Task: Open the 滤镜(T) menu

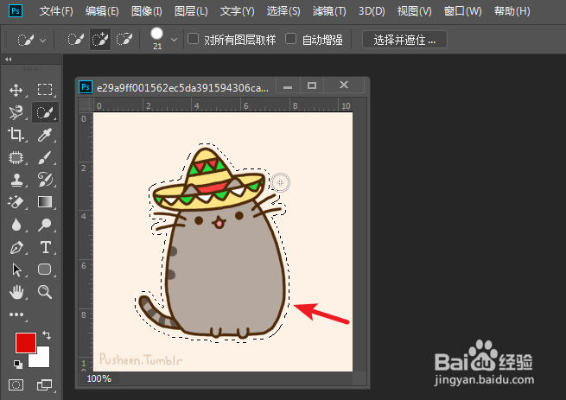Action: click(x=329, y=11)
